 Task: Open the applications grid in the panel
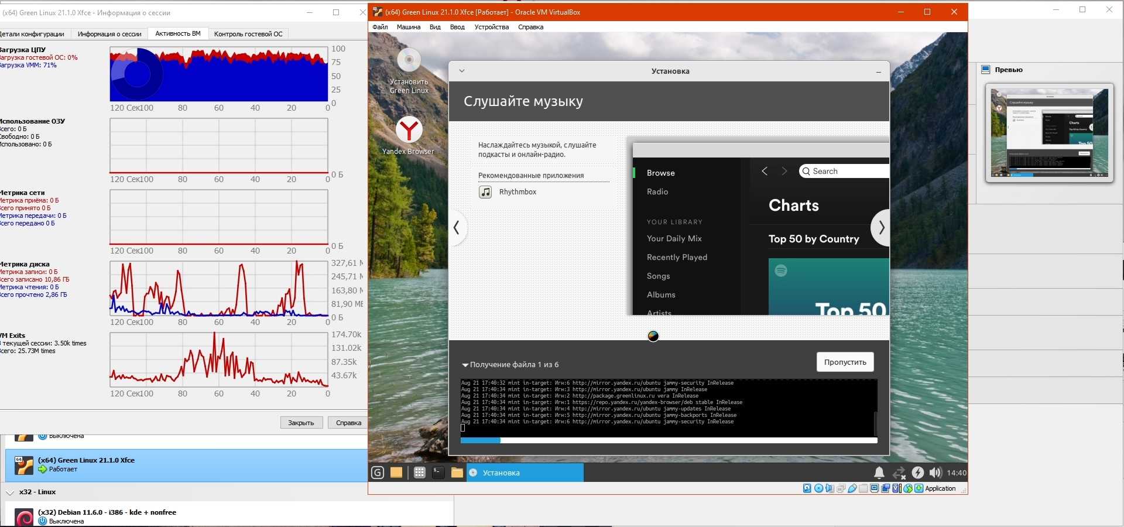pos(419,473)
